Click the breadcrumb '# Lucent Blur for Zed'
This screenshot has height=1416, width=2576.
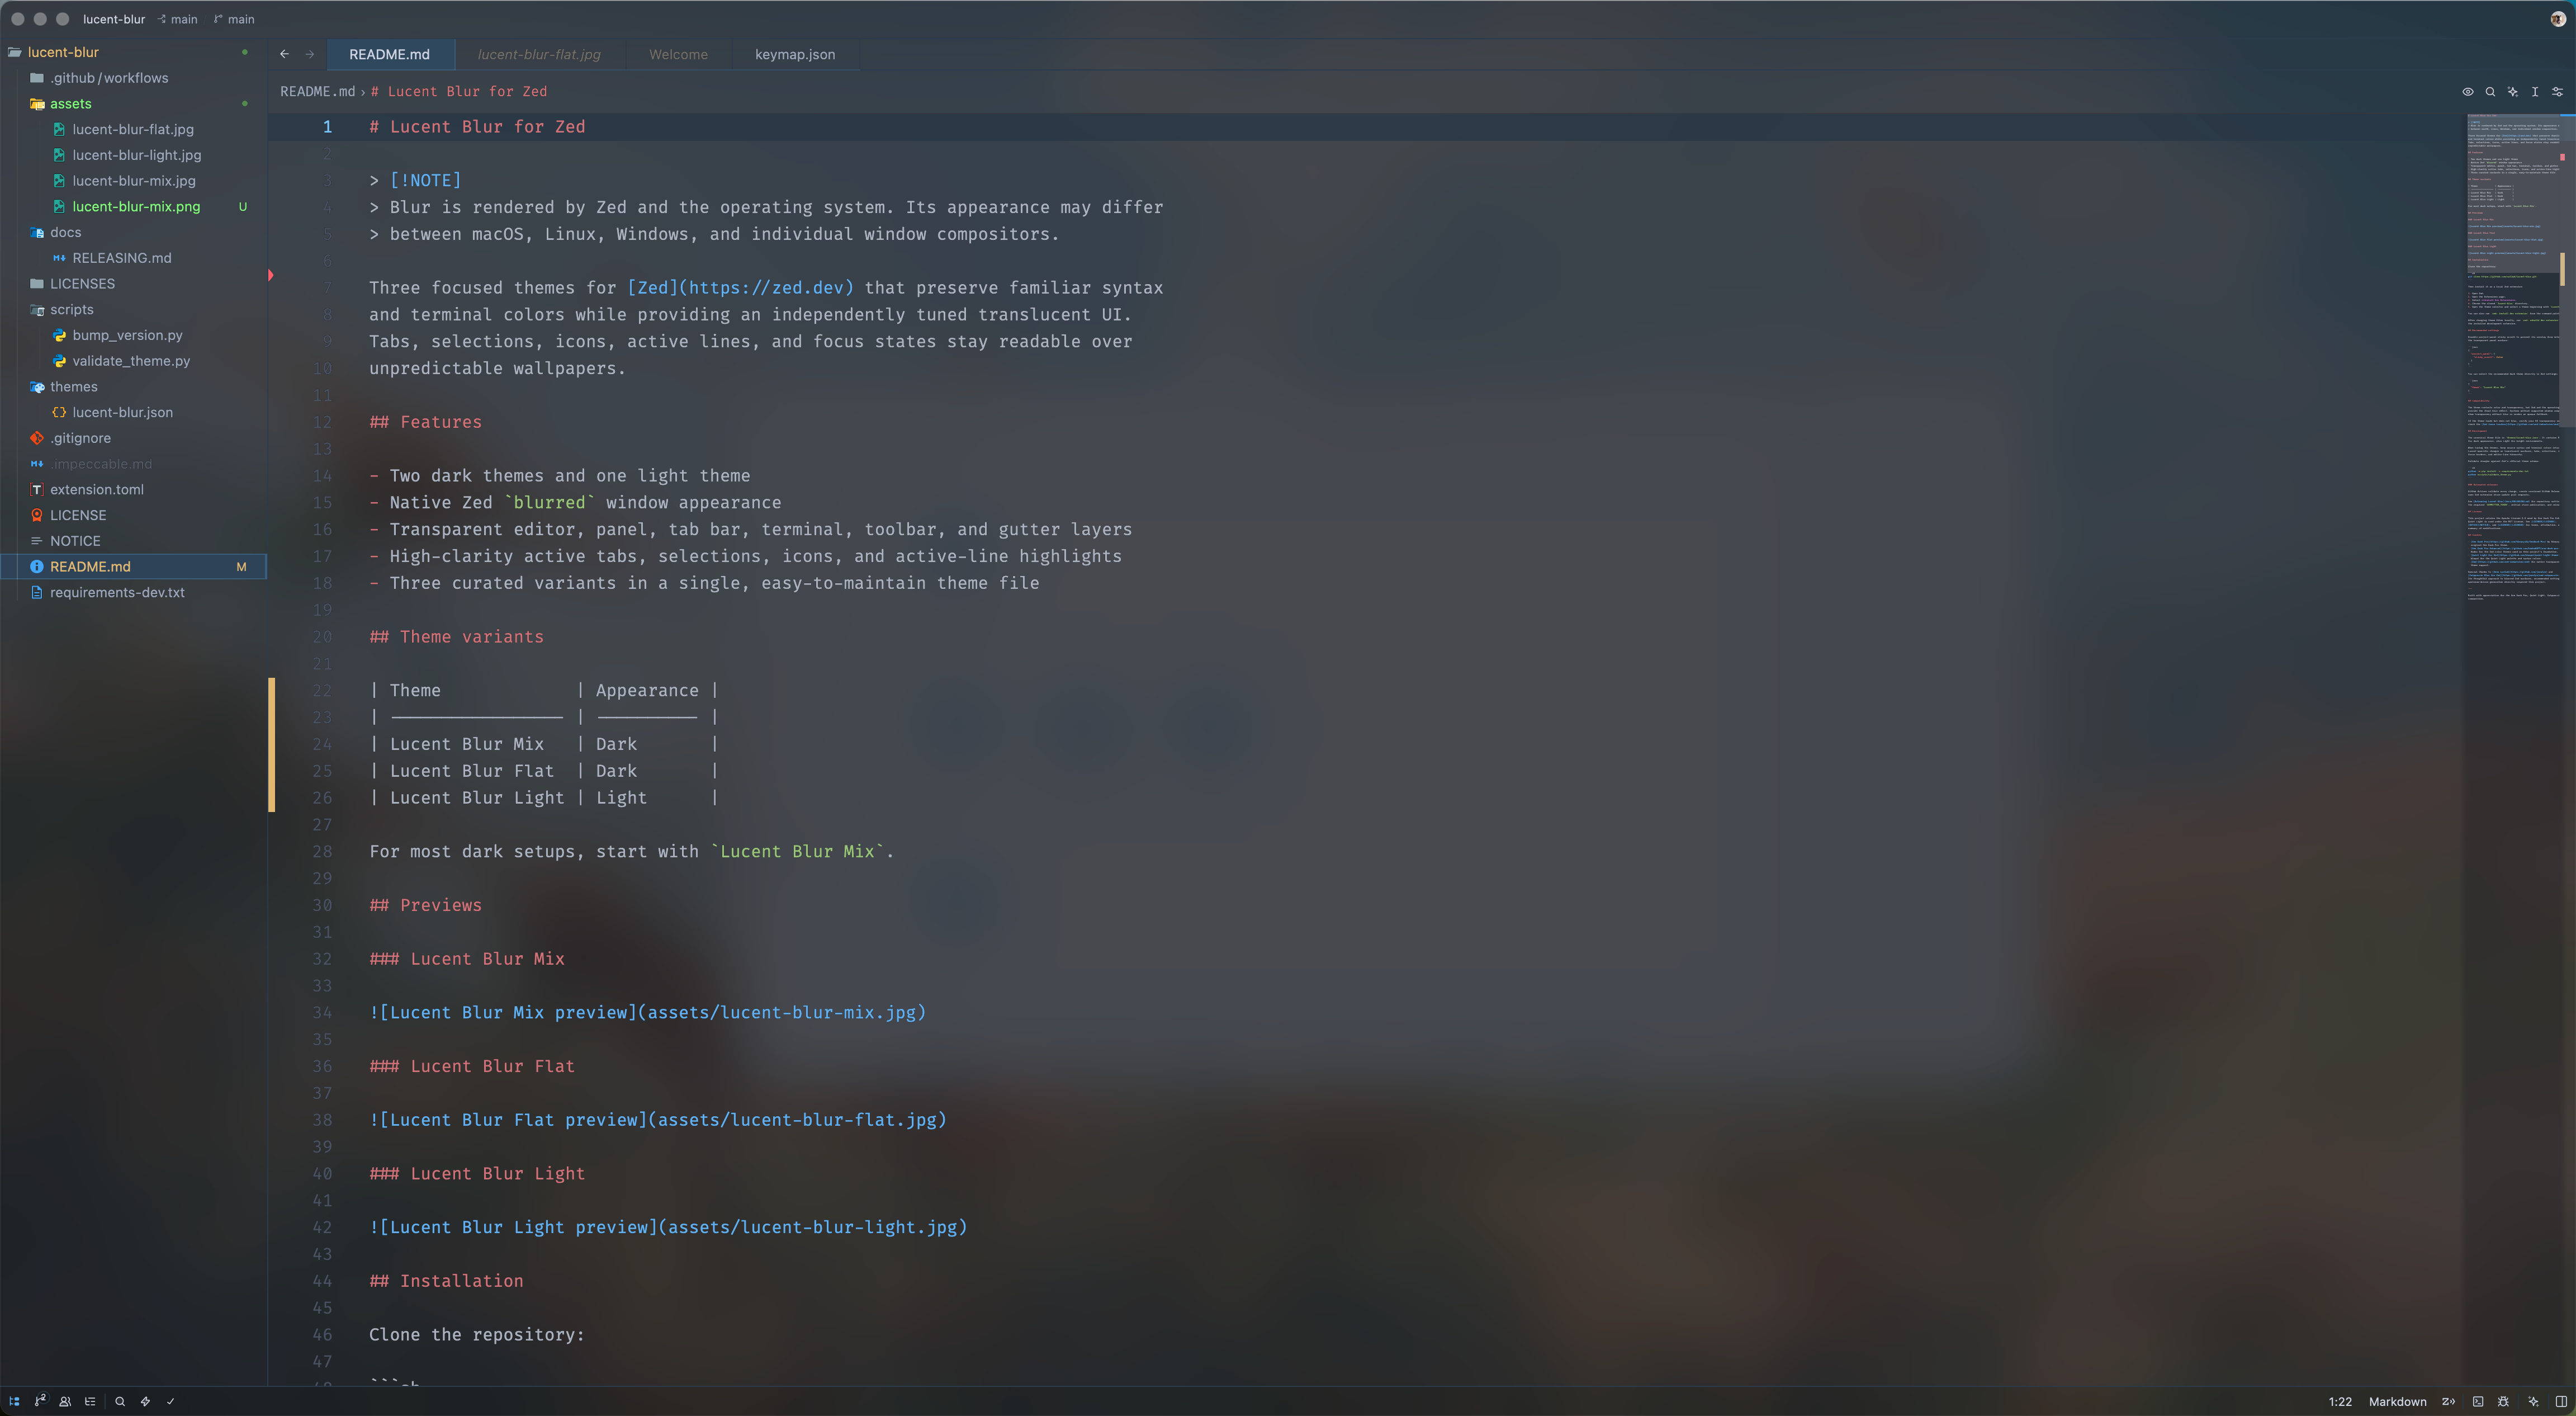[x=459, y=91]
